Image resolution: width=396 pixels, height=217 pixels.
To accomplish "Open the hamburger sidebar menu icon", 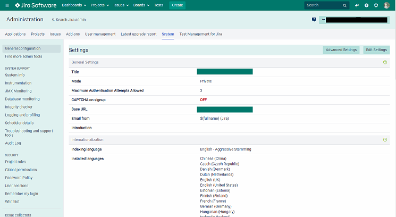I will 7,5.
